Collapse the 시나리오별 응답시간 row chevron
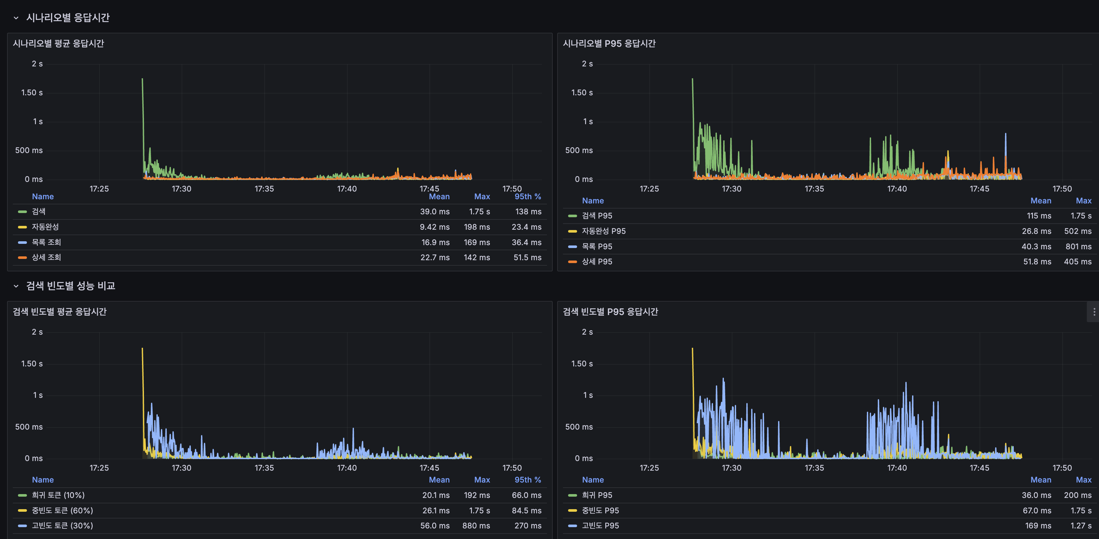Viewport: 1099px width, 539px height. (16, 18)
